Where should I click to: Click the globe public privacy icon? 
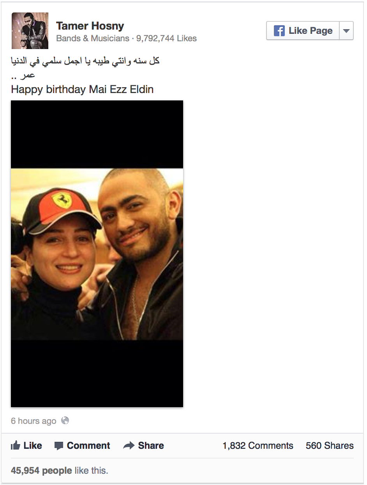pyautogui.click(x=65, y=420)
